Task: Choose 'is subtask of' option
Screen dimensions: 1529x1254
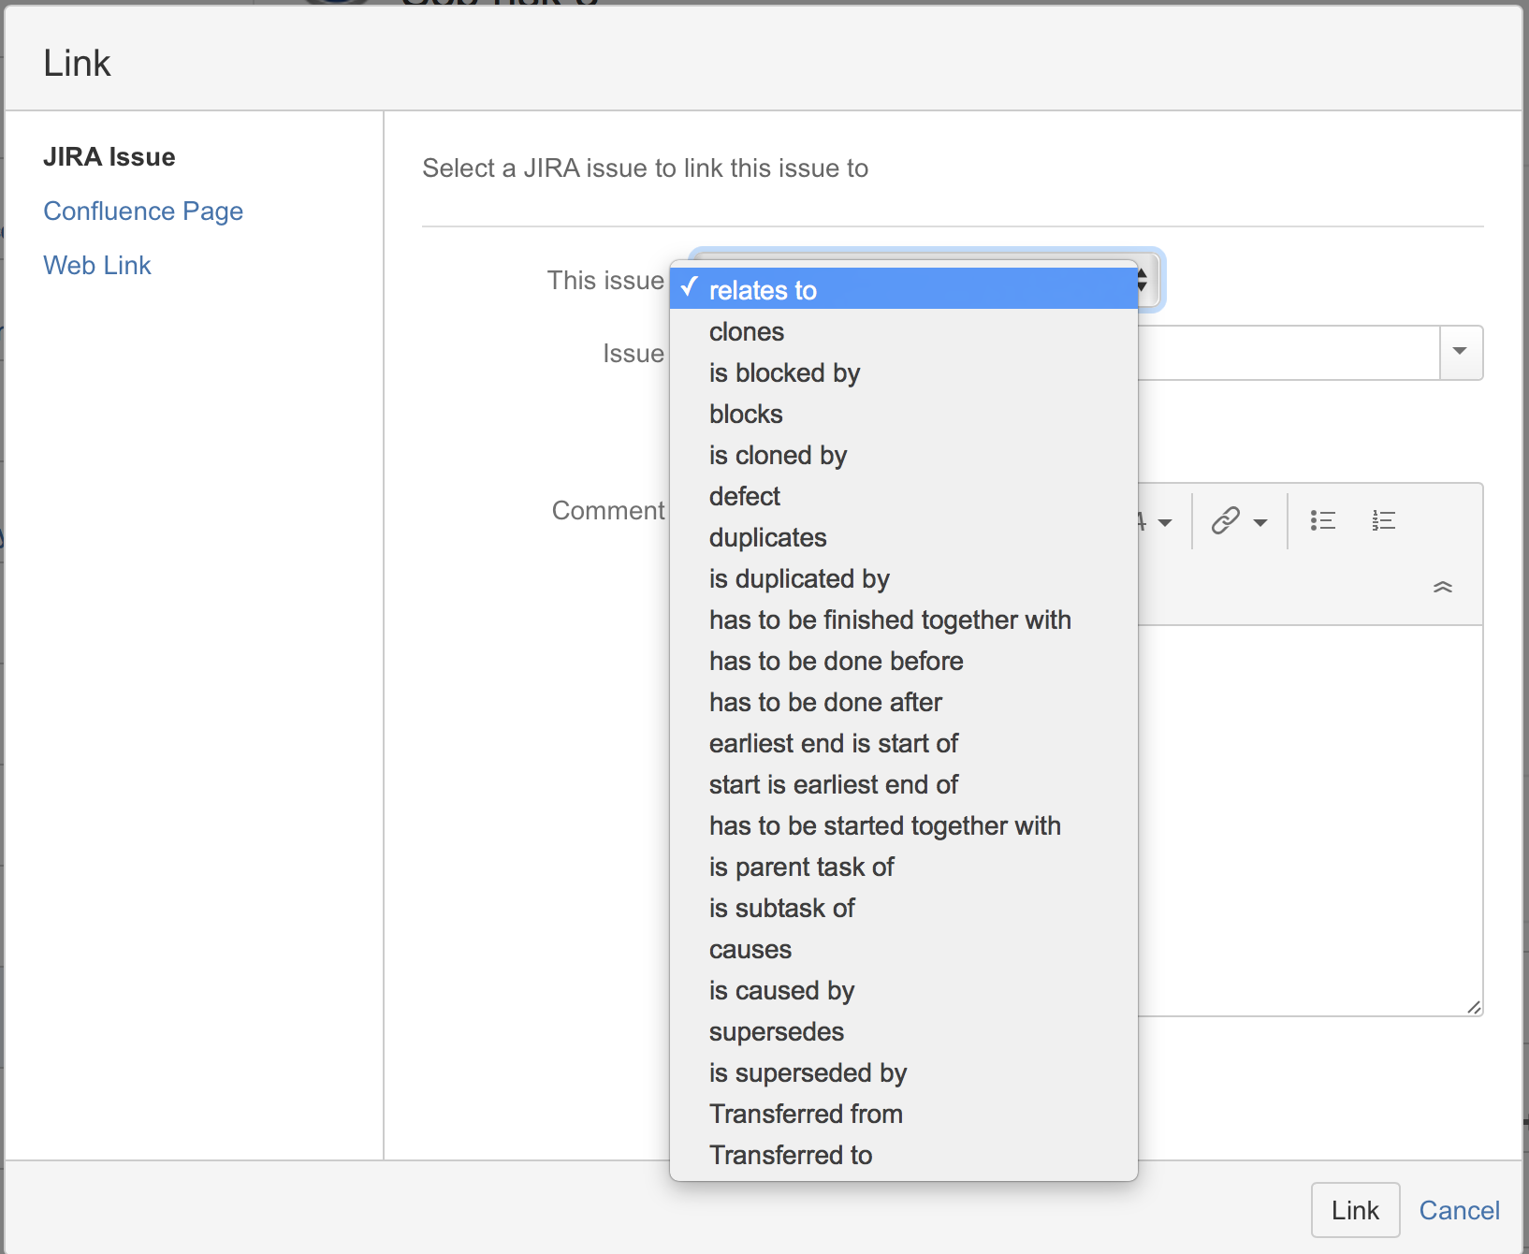Action: click(904, 908)
